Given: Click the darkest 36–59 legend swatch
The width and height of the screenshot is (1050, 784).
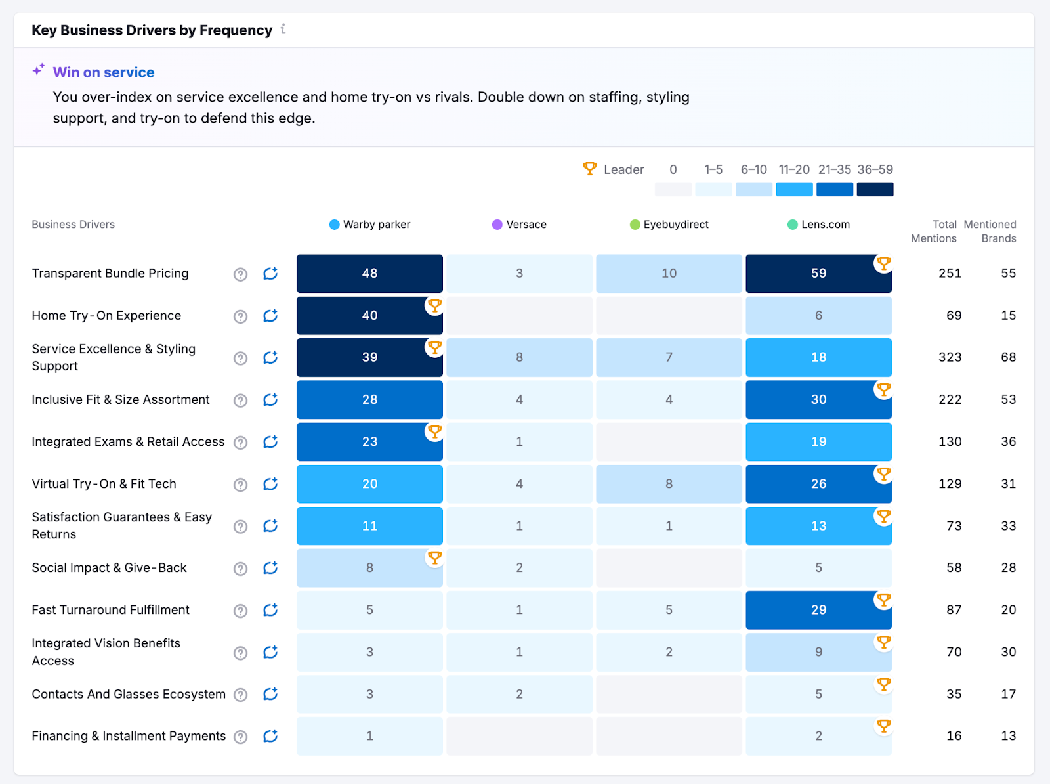Looking at the screenshot, I should [875, 190].
